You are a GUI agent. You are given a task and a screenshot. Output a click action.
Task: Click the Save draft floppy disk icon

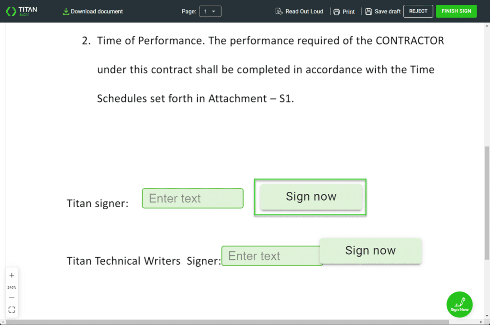(368, 11)
